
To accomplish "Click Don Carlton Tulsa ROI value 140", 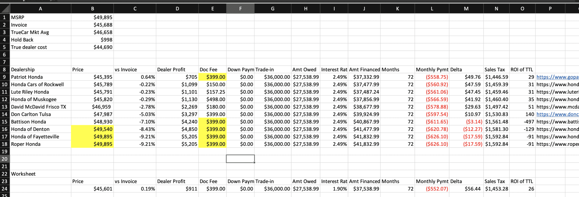I will [522, 114].
